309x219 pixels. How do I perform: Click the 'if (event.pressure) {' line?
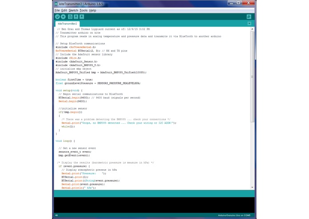[x=74, y=166]
